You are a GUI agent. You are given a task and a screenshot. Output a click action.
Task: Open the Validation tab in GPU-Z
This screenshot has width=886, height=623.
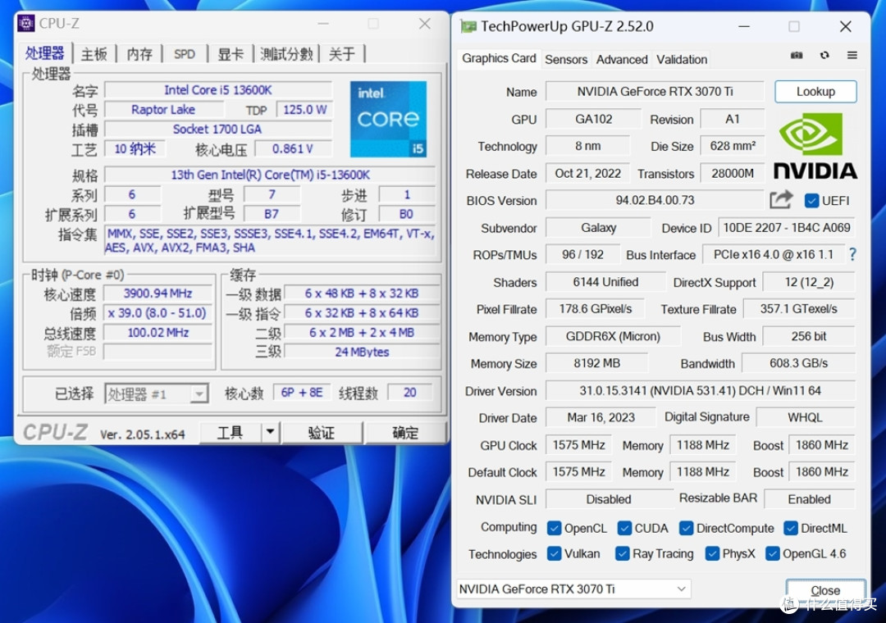coord(682,59)
